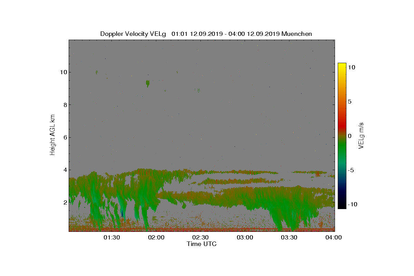Click the colorbar tick value 0
The image size is (414, 276).
349,136
